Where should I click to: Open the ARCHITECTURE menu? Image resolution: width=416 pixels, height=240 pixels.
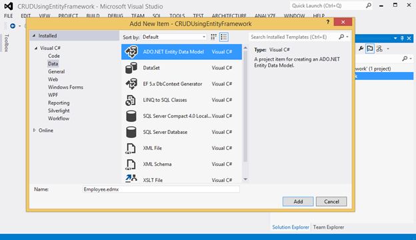pos(229,15)
